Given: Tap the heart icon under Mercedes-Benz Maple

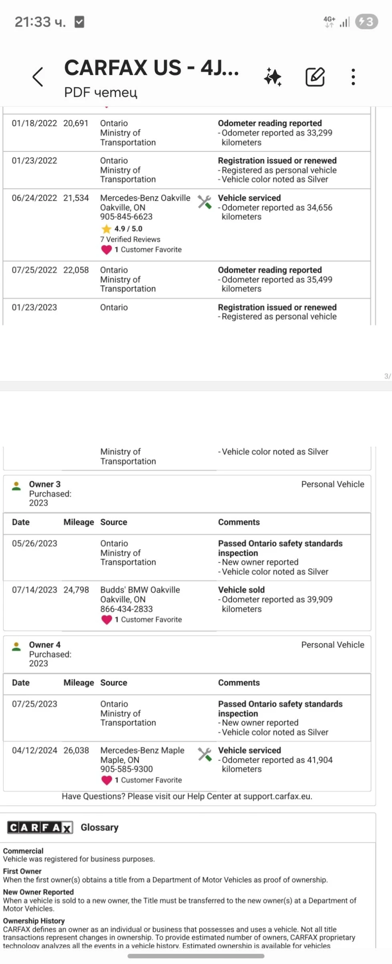Looking at the screenshot, I should coord(107,780).
